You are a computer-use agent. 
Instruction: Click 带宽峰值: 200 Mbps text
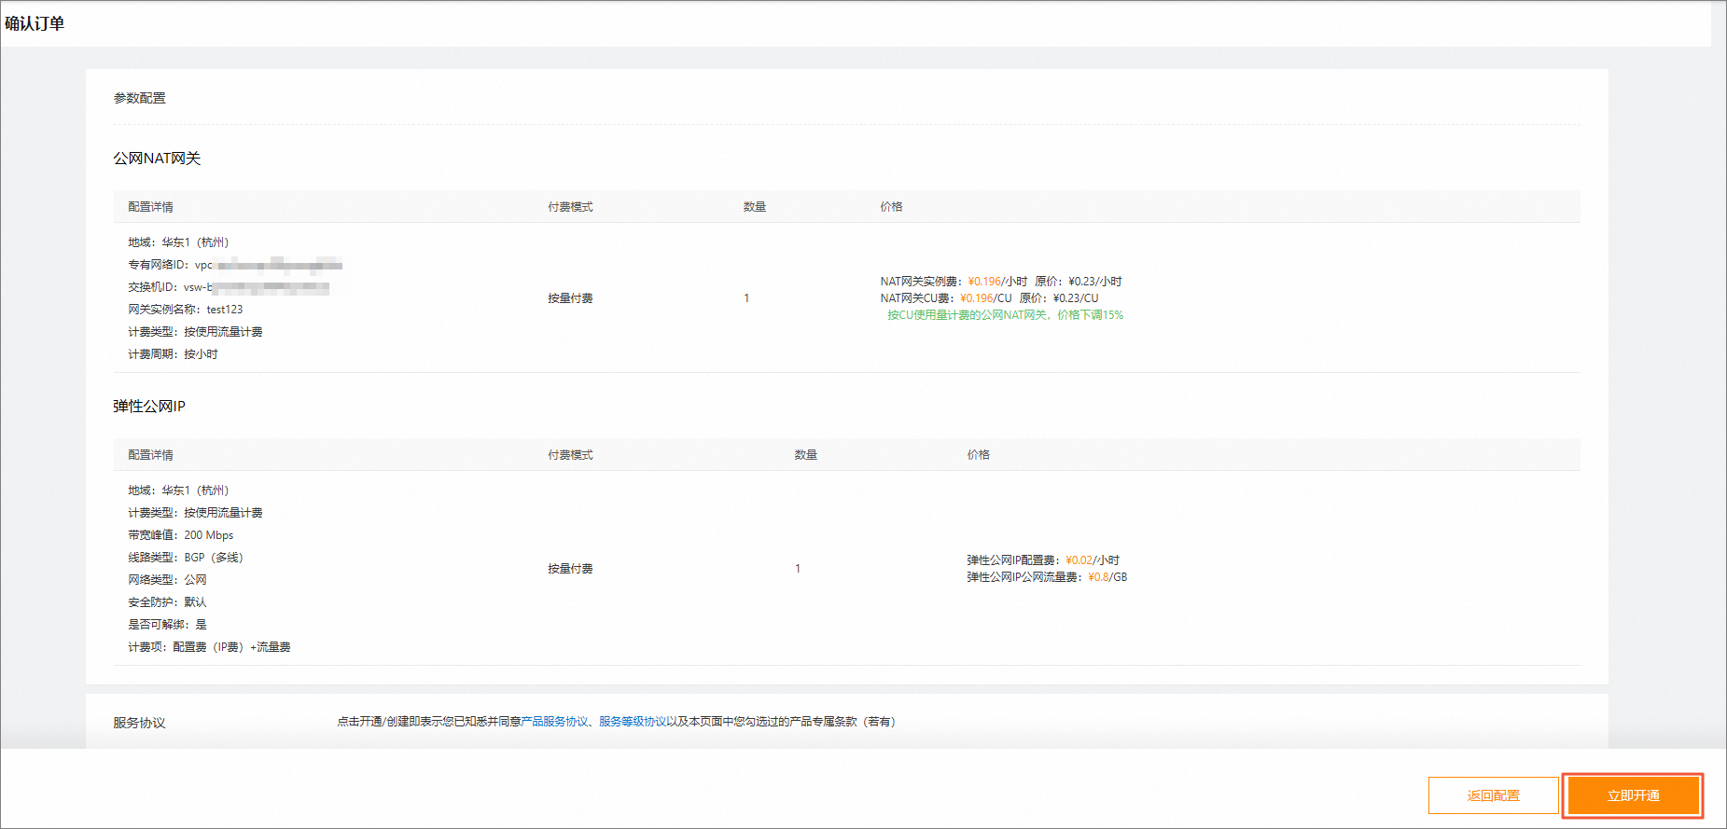(181, 535)
